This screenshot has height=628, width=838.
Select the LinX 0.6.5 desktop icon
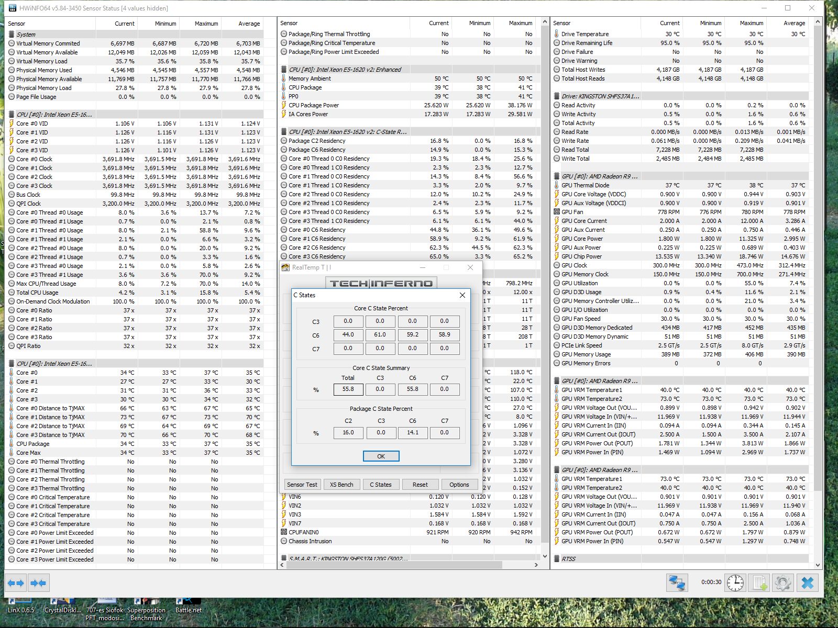(x=20, y=607)
